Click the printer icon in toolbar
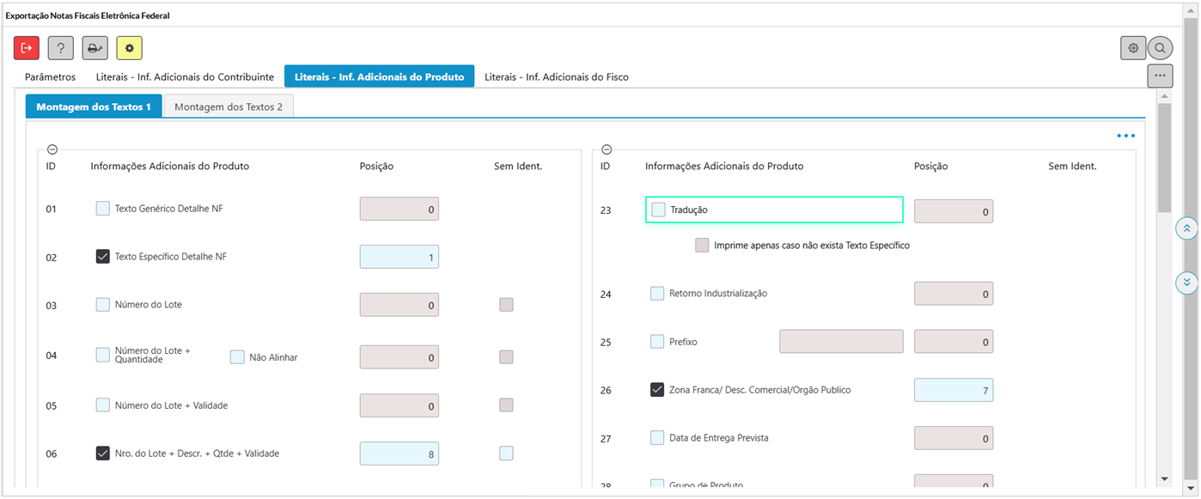Screen dimensions: 1201x499 pos(94,48)
